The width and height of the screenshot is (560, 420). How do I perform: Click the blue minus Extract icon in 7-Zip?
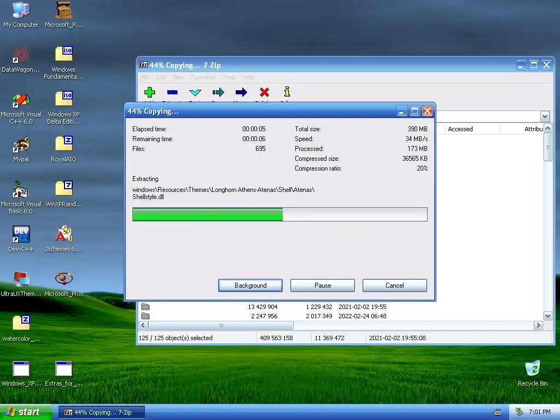pos(172,92)
